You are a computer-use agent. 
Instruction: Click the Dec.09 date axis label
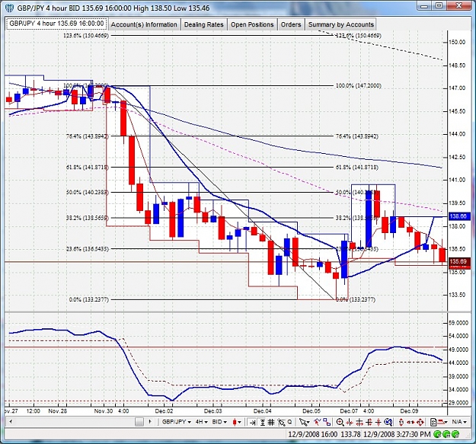pos(409,411)
